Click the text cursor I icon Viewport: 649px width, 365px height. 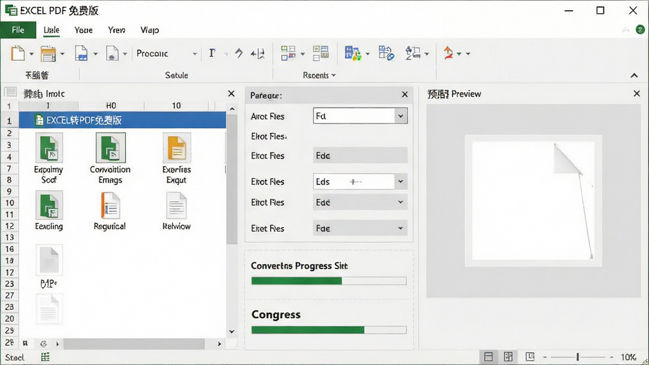[x=212, y=53]
